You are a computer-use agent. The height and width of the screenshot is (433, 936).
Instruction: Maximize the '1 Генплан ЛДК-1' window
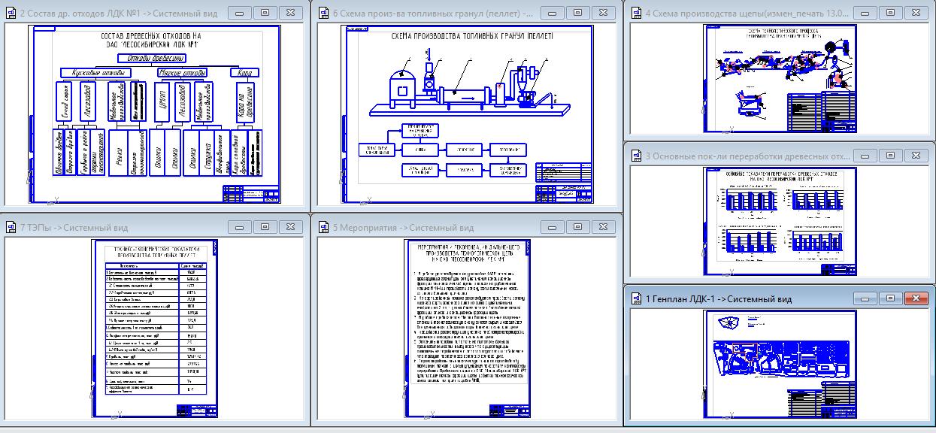point(889,298)
